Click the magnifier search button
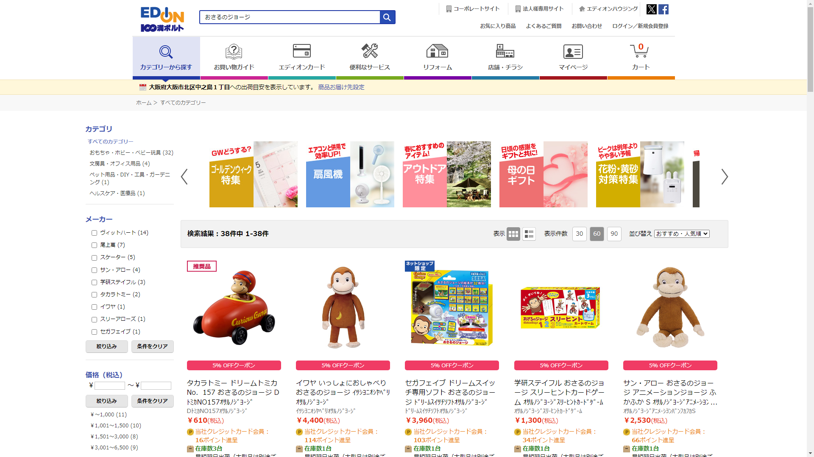The width and height of the screenshot is (814, 457). 387,17
